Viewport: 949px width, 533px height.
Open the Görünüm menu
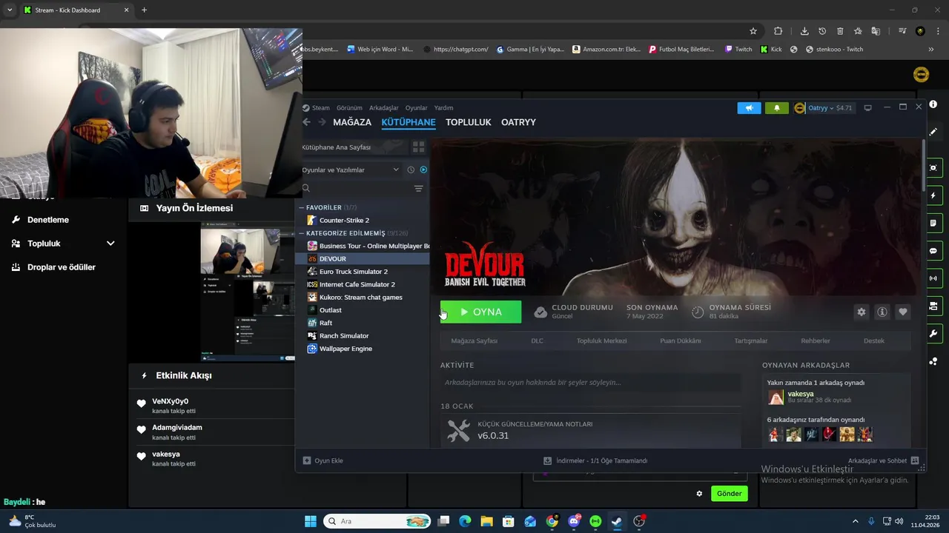[x=349, y=108]
